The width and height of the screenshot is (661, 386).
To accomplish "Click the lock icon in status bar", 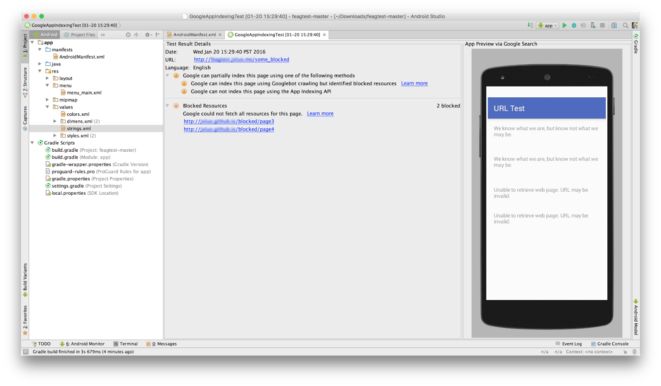I will point(625,352).
